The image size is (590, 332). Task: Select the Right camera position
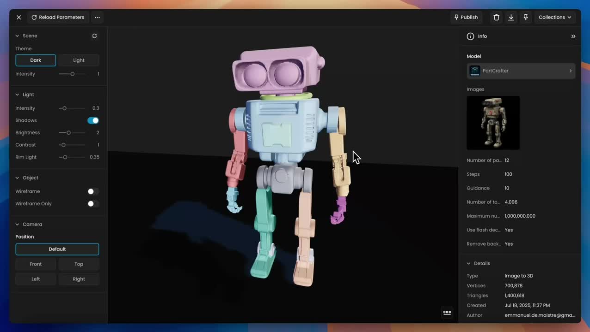(x=79, y=279)
